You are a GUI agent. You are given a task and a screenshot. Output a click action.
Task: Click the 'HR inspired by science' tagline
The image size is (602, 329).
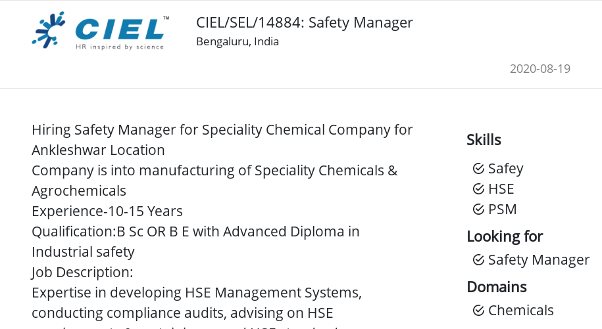pyautogui.click(x=119, y=47)
